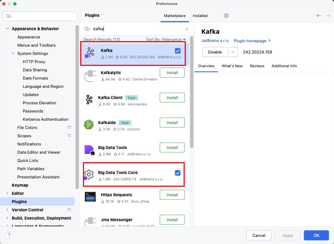This screenshot has width=334, height=244.
Task: Focus the plugin search field containing kafka
Action: coord(137,29)
